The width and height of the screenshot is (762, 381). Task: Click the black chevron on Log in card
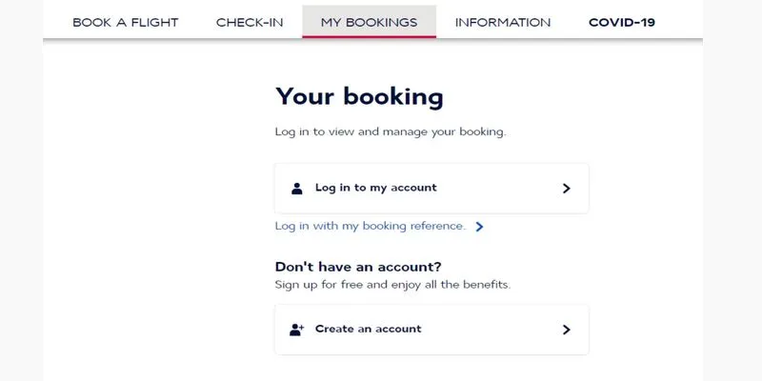[x=566, y=189]
